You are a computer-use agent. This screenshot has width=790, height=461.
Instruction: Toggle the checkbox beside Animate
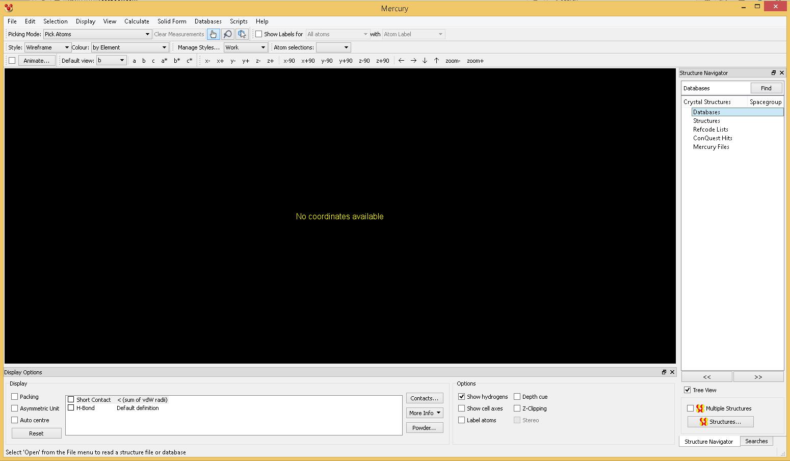click(x=12, y=61)
